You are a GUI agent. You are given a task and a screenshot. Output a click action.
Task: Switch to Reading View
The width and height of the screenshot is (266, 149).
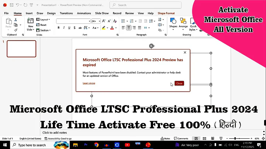(212, 139)
